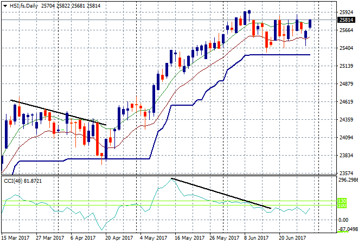Click the triangle arrow beside HSI,fs,Daily title
The height and width of the screenshot is (244, 358).
click(5, 6)
